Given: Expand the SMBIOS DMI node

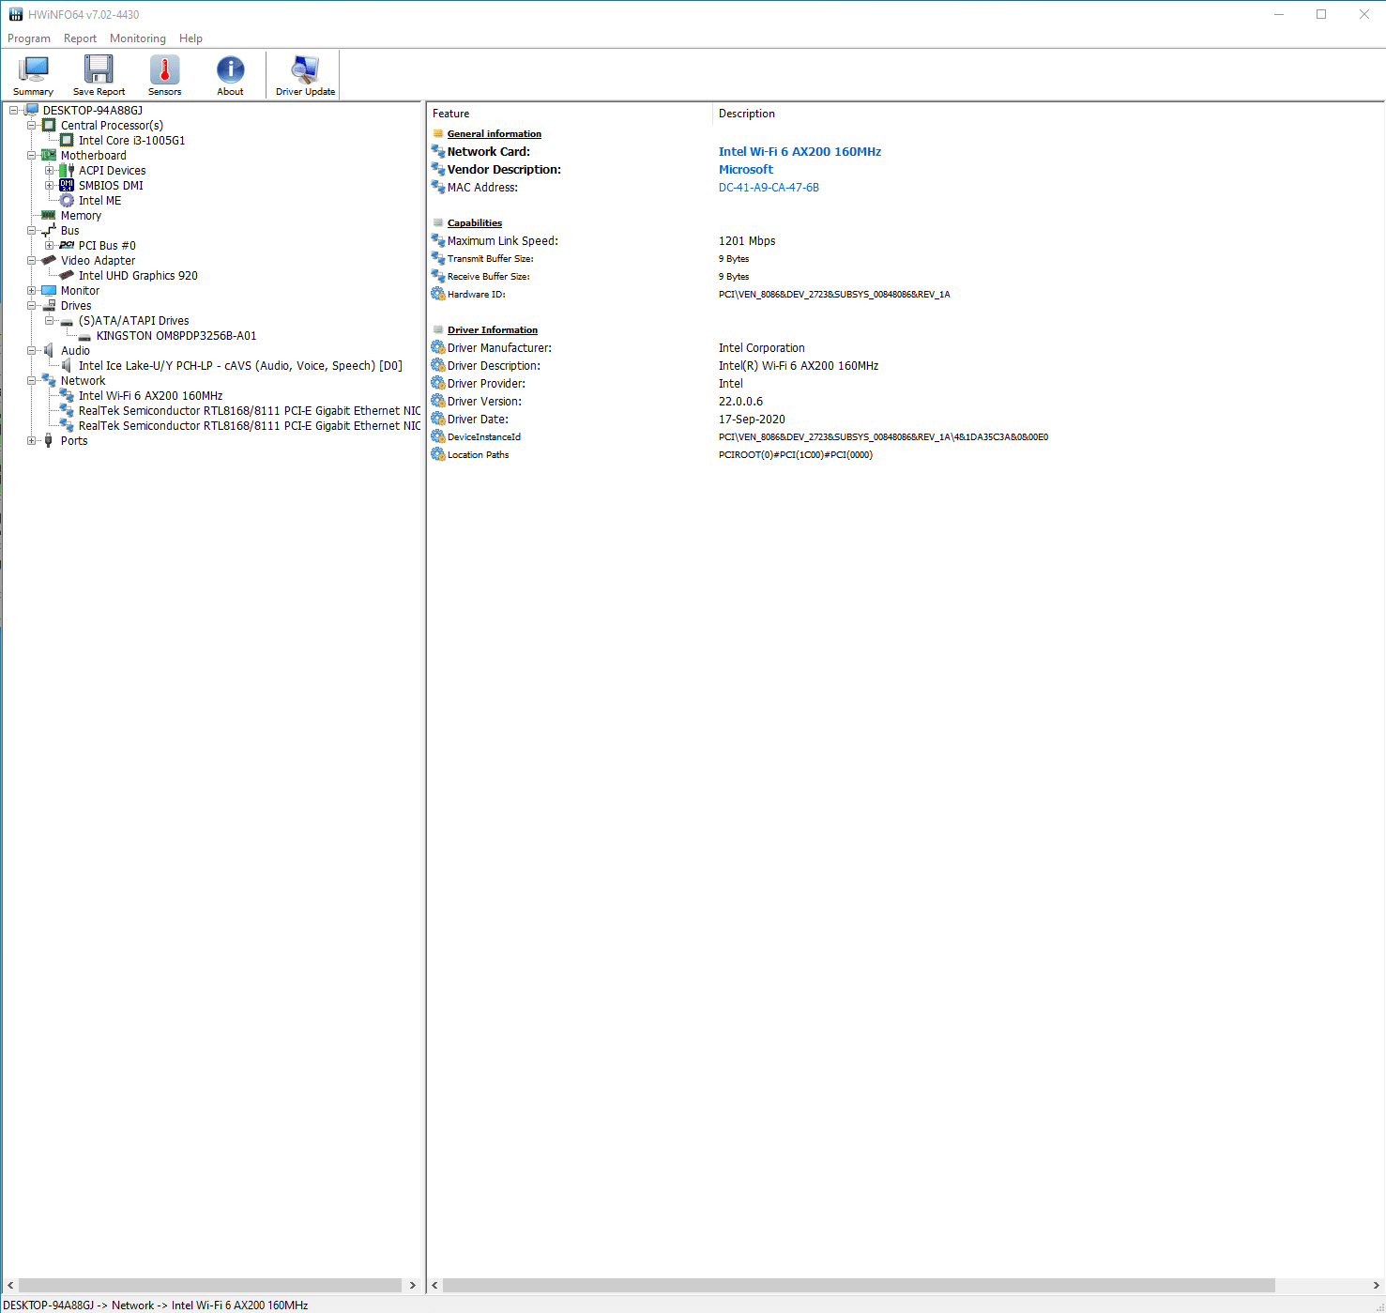Looking at the screenshot, I should [x=49, y=185].
